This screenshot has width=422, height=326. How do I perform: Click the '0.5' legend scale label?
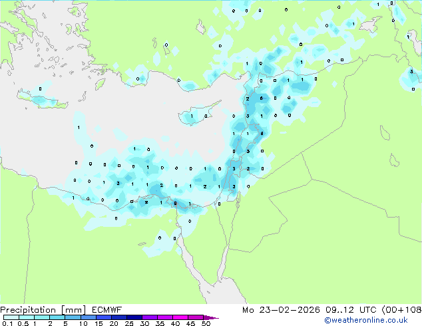[23, 323]
